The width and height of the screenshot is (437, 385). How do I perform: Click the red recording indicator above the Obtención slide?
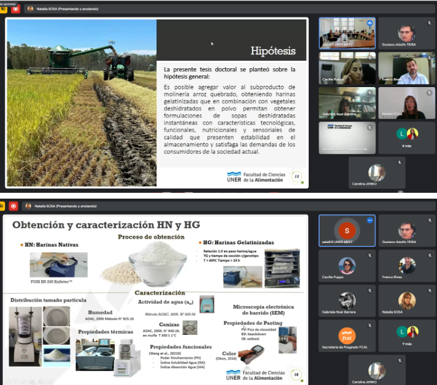15,206
